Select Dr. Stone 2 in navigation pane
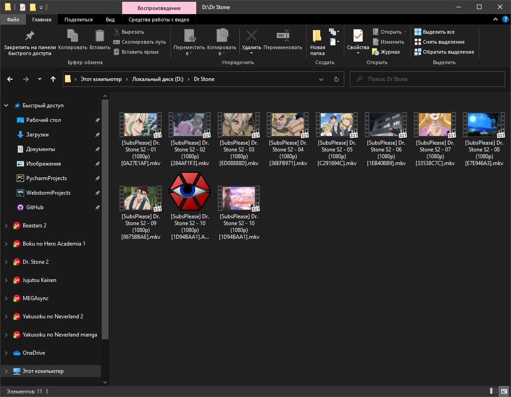The image size is (511, 397). (35, 262)
